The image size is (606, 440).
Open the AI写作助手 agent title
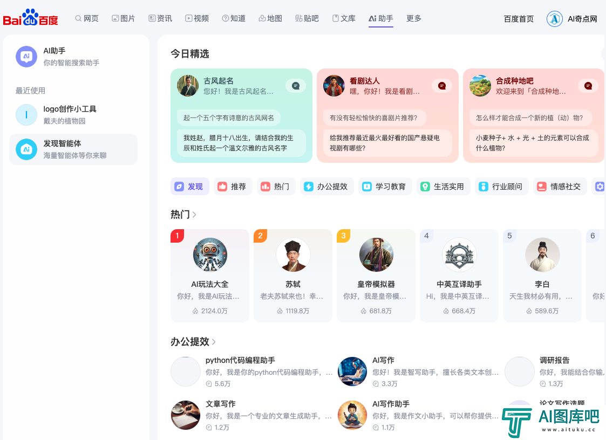click(x=391, y=404)
